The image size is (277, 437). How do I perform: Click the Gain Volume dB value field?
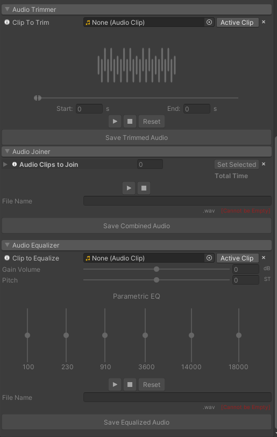pyautogui.click(x=246, y=269)
